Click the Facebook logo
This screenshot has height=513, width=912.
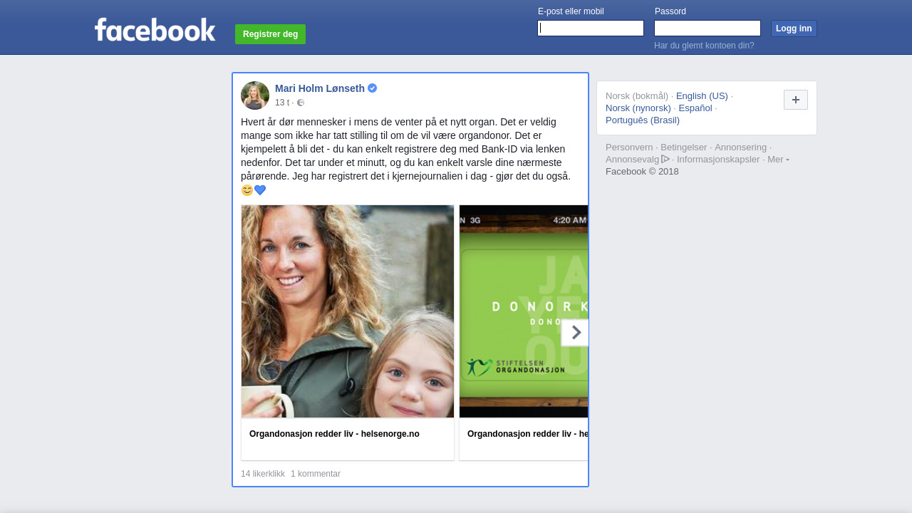[155, 29]
